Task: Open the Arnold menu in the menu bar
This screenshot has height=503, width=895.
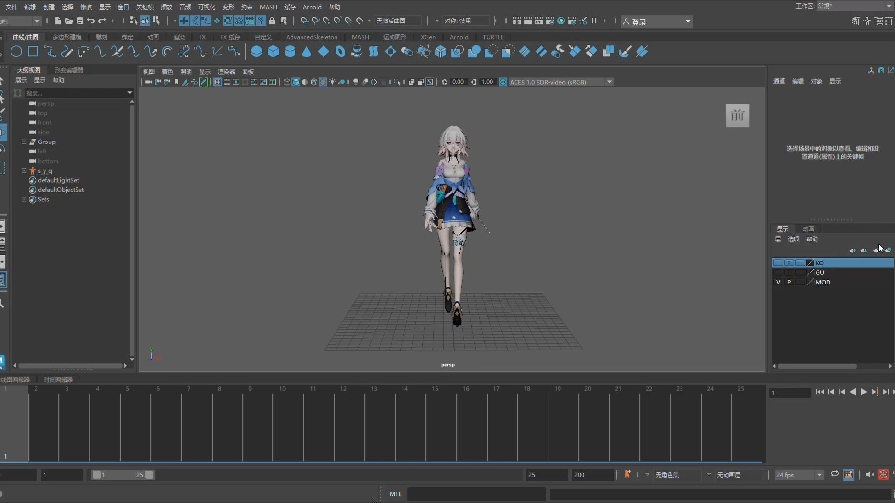Action: (312, 7)
